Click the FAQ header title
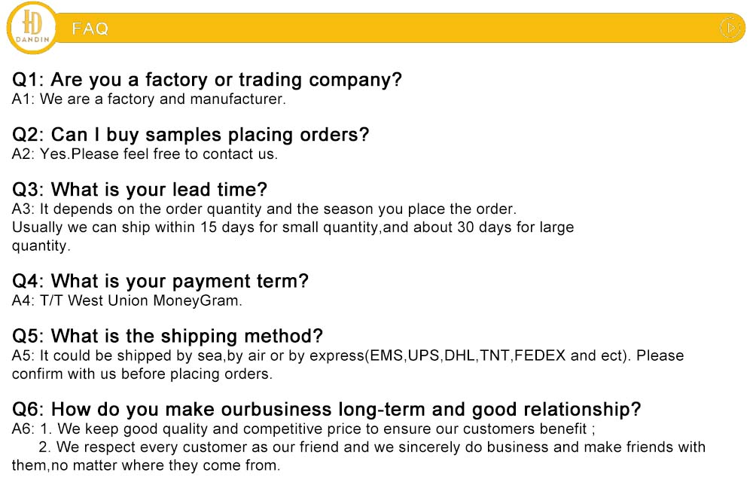This screenshot has width=753, height=494. pos(90,29)
